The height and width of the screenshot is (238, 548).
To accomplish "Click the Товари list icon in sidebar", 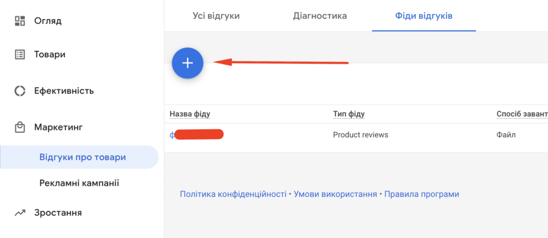I will (20, 55).
